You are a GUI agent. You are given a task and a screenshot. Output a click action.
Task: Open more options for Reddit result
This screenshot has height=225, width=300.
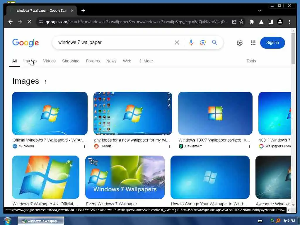tap(169, 146)
